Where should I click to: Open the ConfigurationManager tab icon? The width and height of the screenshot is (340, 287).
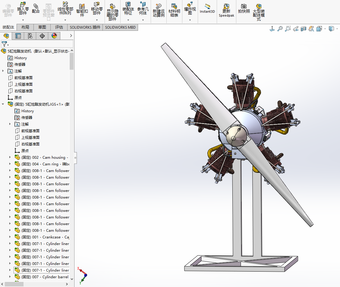pos(30,36)
